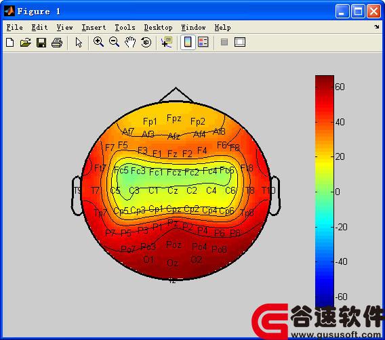Click the C3 electrode label
This screenshot has width=385, height=340.
click(134, 190)
